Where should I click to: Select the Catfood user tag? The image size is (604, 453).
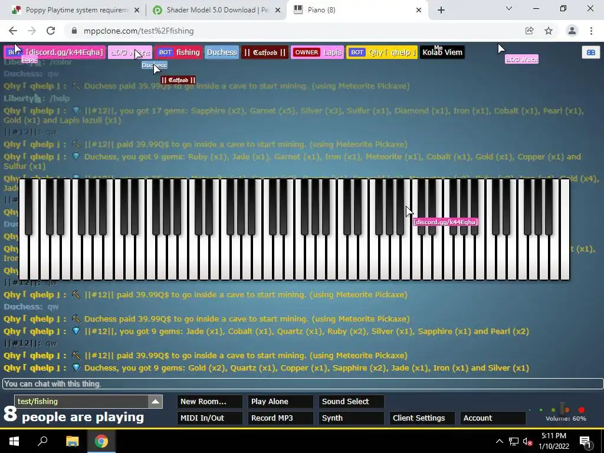point(265,52)
